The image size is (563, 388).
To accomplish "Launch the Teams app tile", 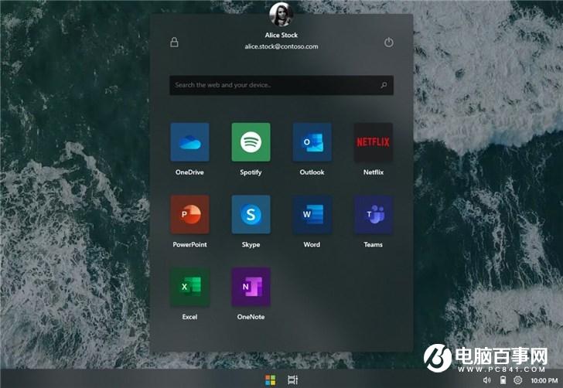I will click(374, 214).
